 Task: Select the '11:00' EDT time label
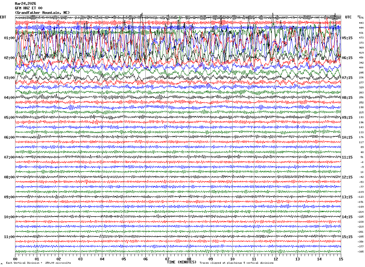click(x=9, y=237)
